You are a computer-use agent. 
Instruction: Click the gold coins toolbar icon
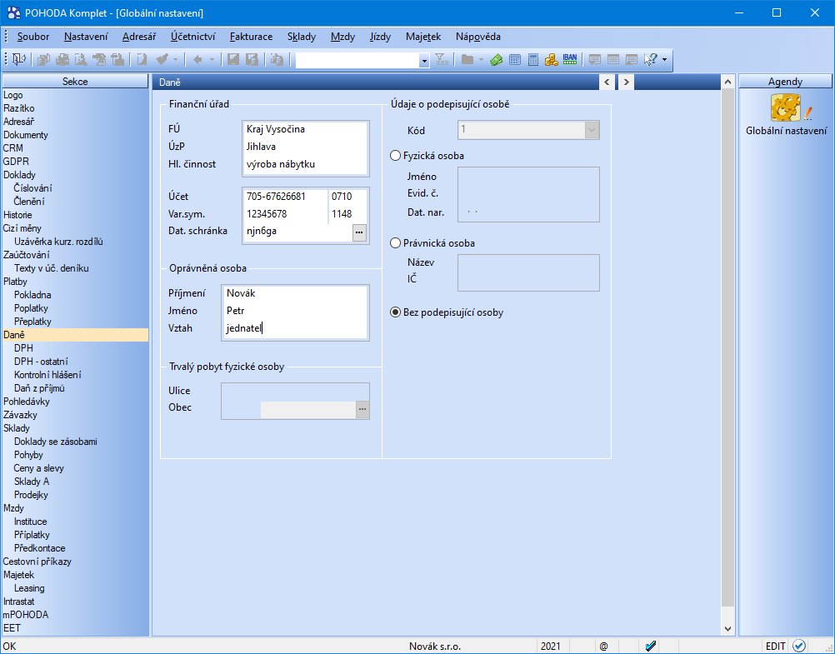tap(551, 59)
